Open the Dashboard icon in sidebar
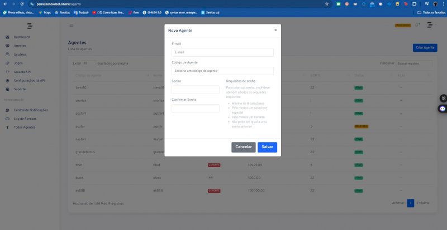The height and width of the screenshot is (230, 447). [x=7, y=37]
